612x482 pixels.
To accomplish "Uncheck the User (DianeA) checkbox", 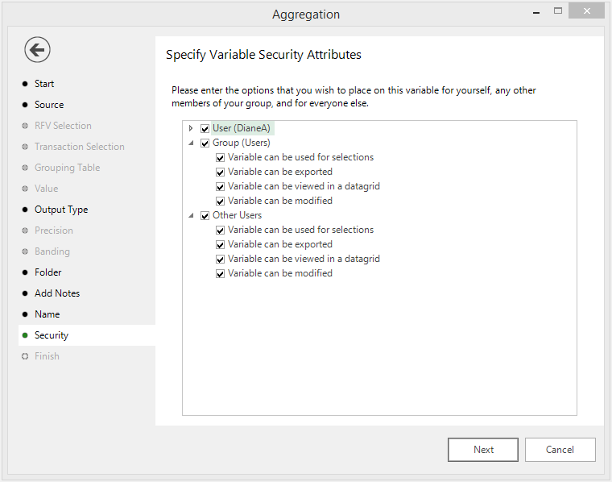I will (205, 128).
